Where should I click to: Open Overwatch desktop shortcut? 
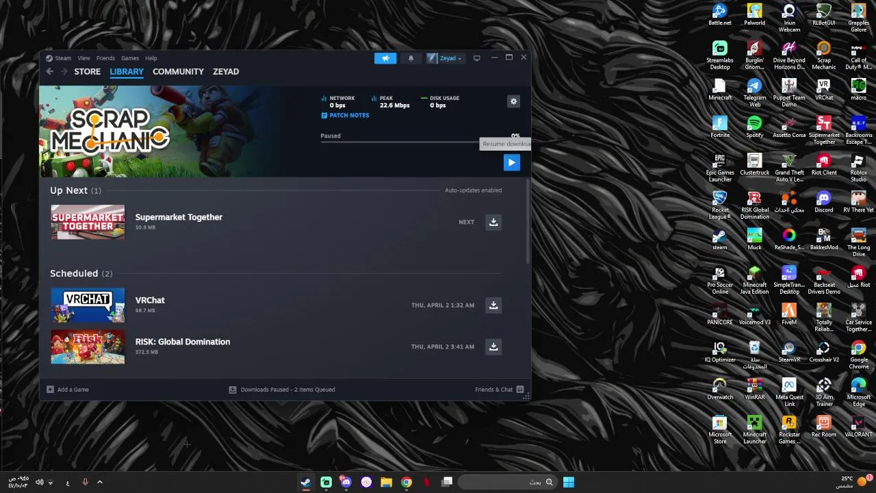[x=720, y=389]
